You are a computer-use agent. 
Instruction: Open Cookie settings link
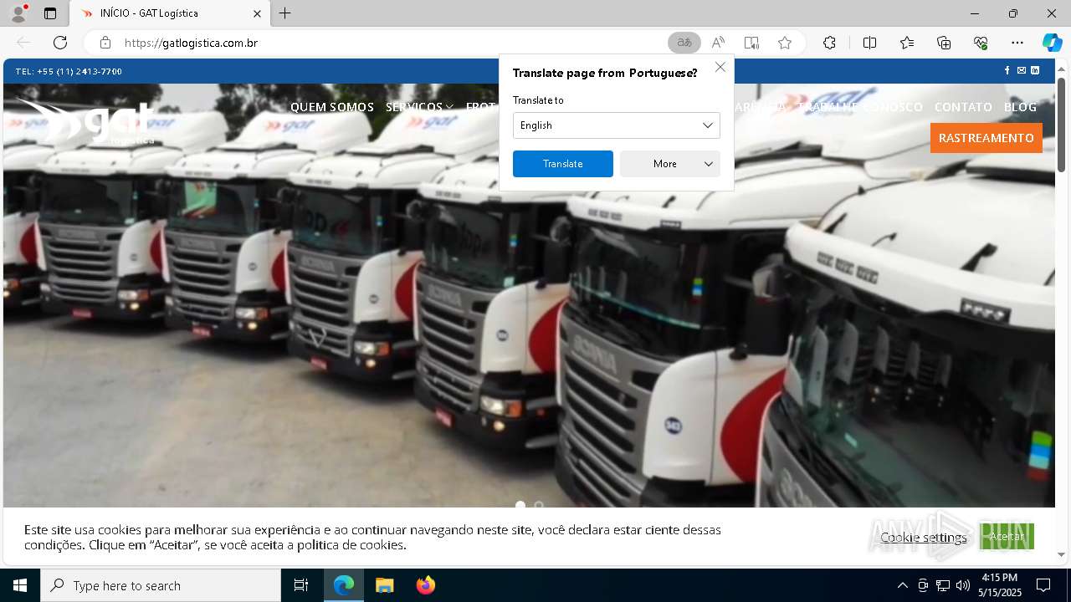point(924,537)
